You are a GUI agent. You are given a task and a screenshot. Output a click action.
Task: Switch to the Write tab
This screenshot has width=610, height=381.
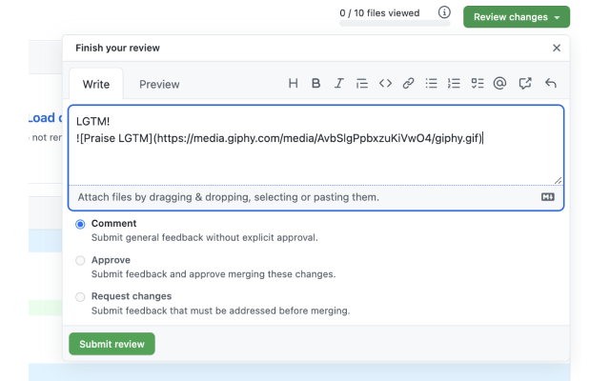[x=96, y=85]
